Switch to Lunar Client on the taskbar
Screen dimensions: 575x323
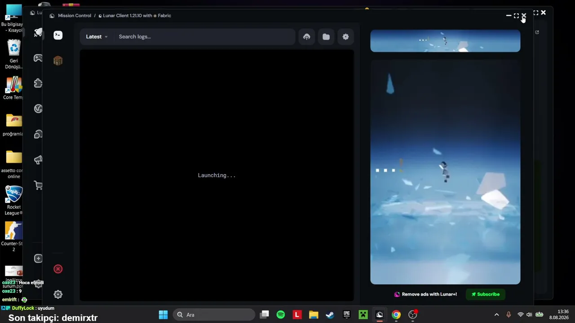pyautogui.click(x=380, y=315)
